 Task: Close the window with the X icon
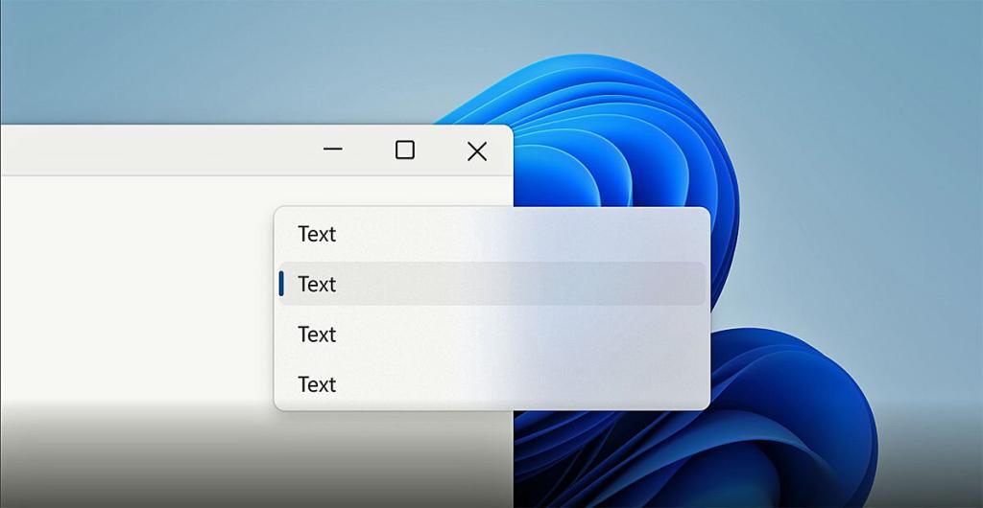coord(477,150)
